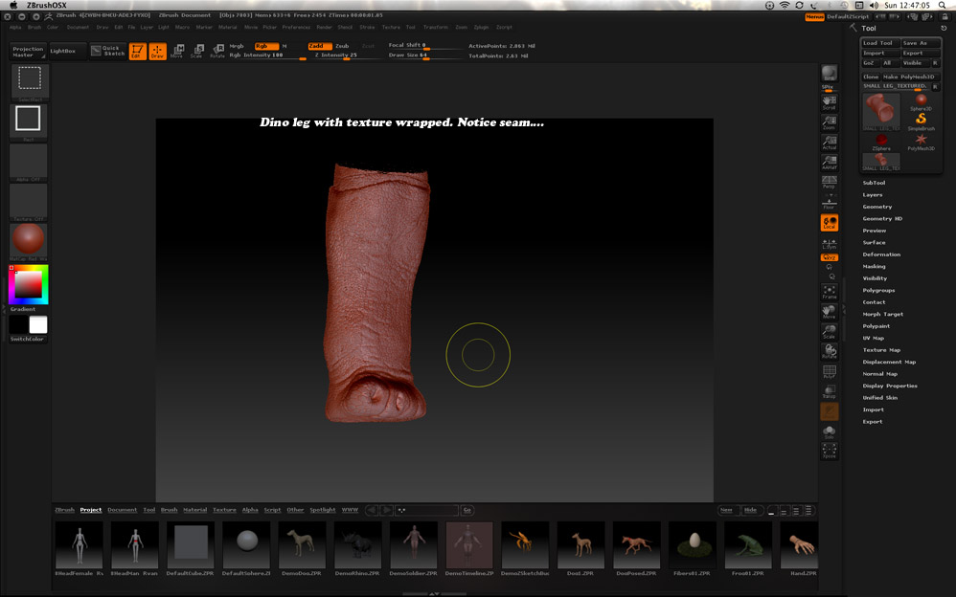Expand the UV Map subpalette
The image size is (956, 597).
[873, 338]
